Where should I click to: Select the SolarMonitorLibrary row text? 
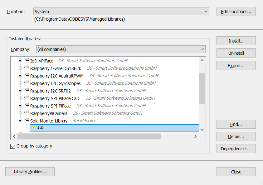(x=49, y=121)
